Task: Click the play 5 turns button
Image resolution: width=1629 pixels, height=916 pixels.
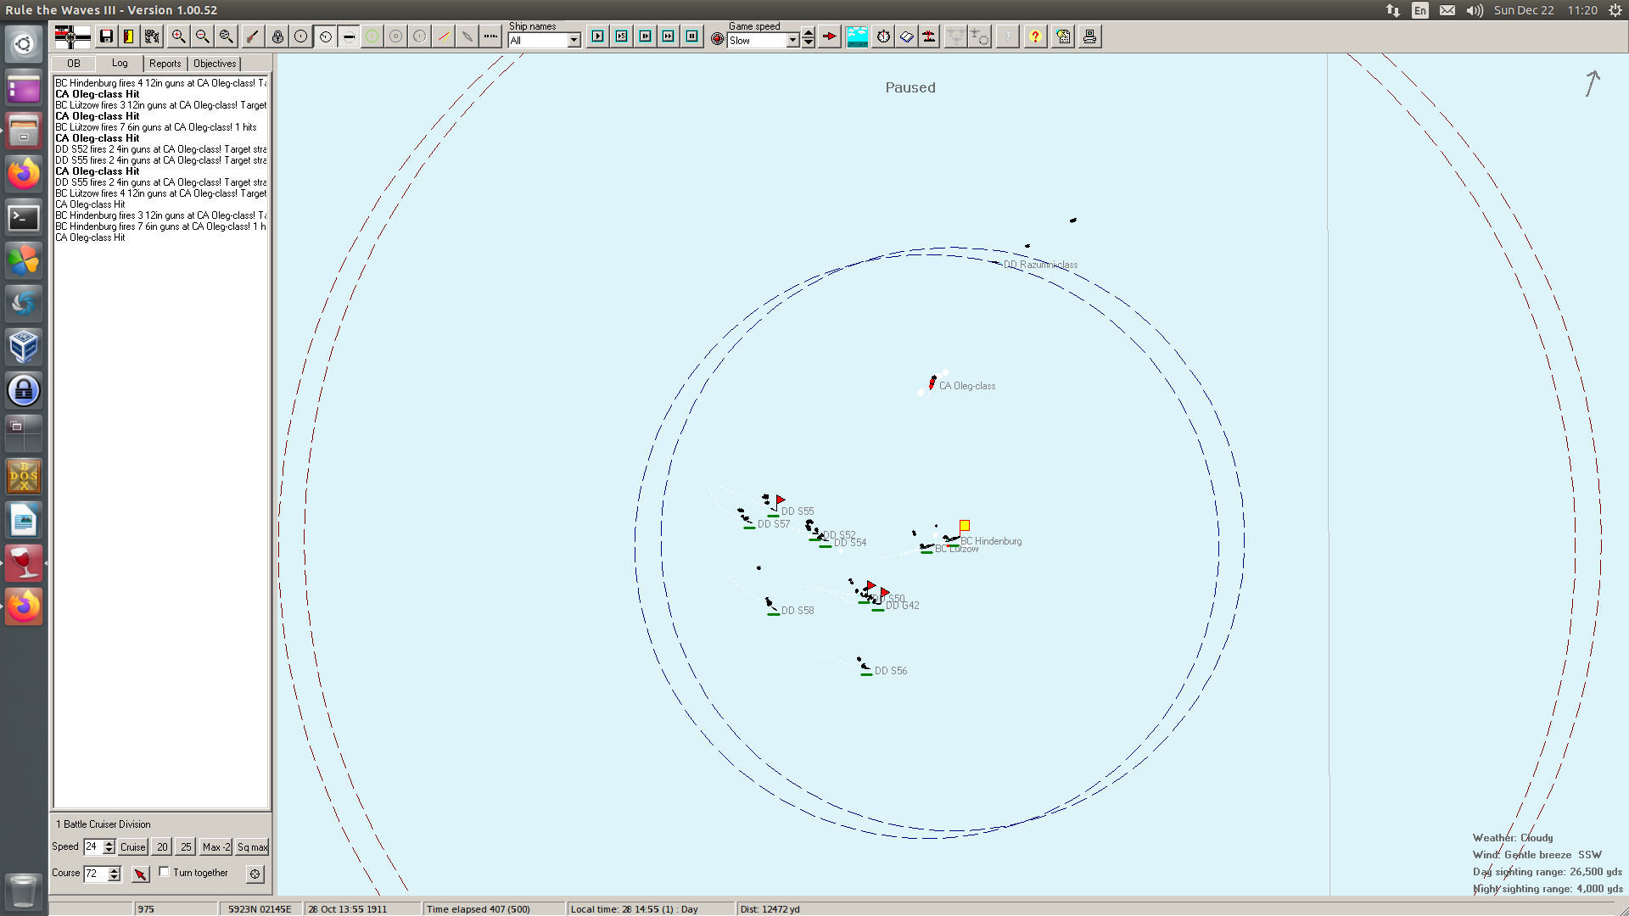Action: click(622, 36)
